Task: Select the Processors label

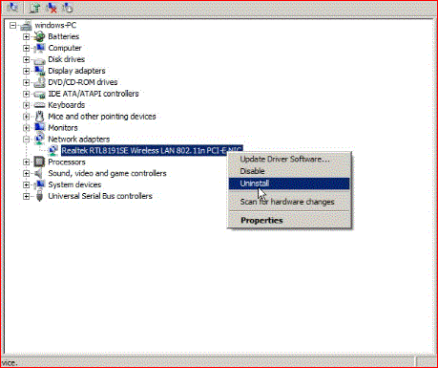Action: click(x=67, y=162)
